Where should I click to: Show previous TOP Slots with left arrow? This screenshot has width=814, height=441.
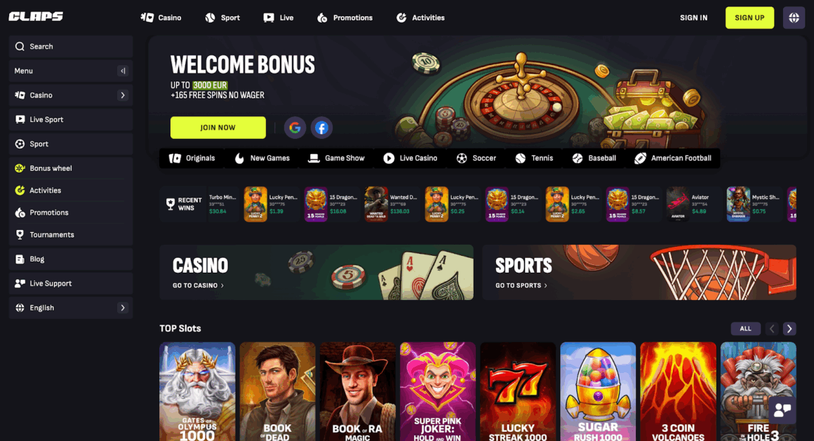pyautogui.click(x=772, y=329)
